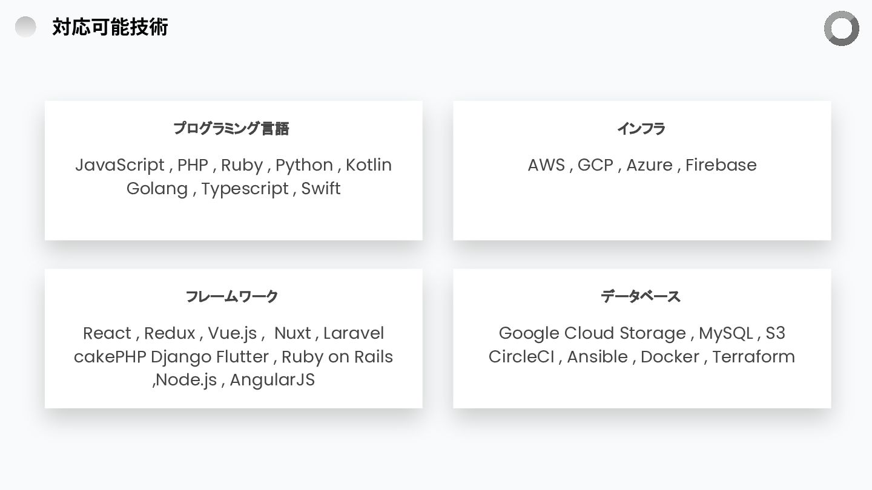Click the データベース card heading
872x490 pixels.
(641, 296)
